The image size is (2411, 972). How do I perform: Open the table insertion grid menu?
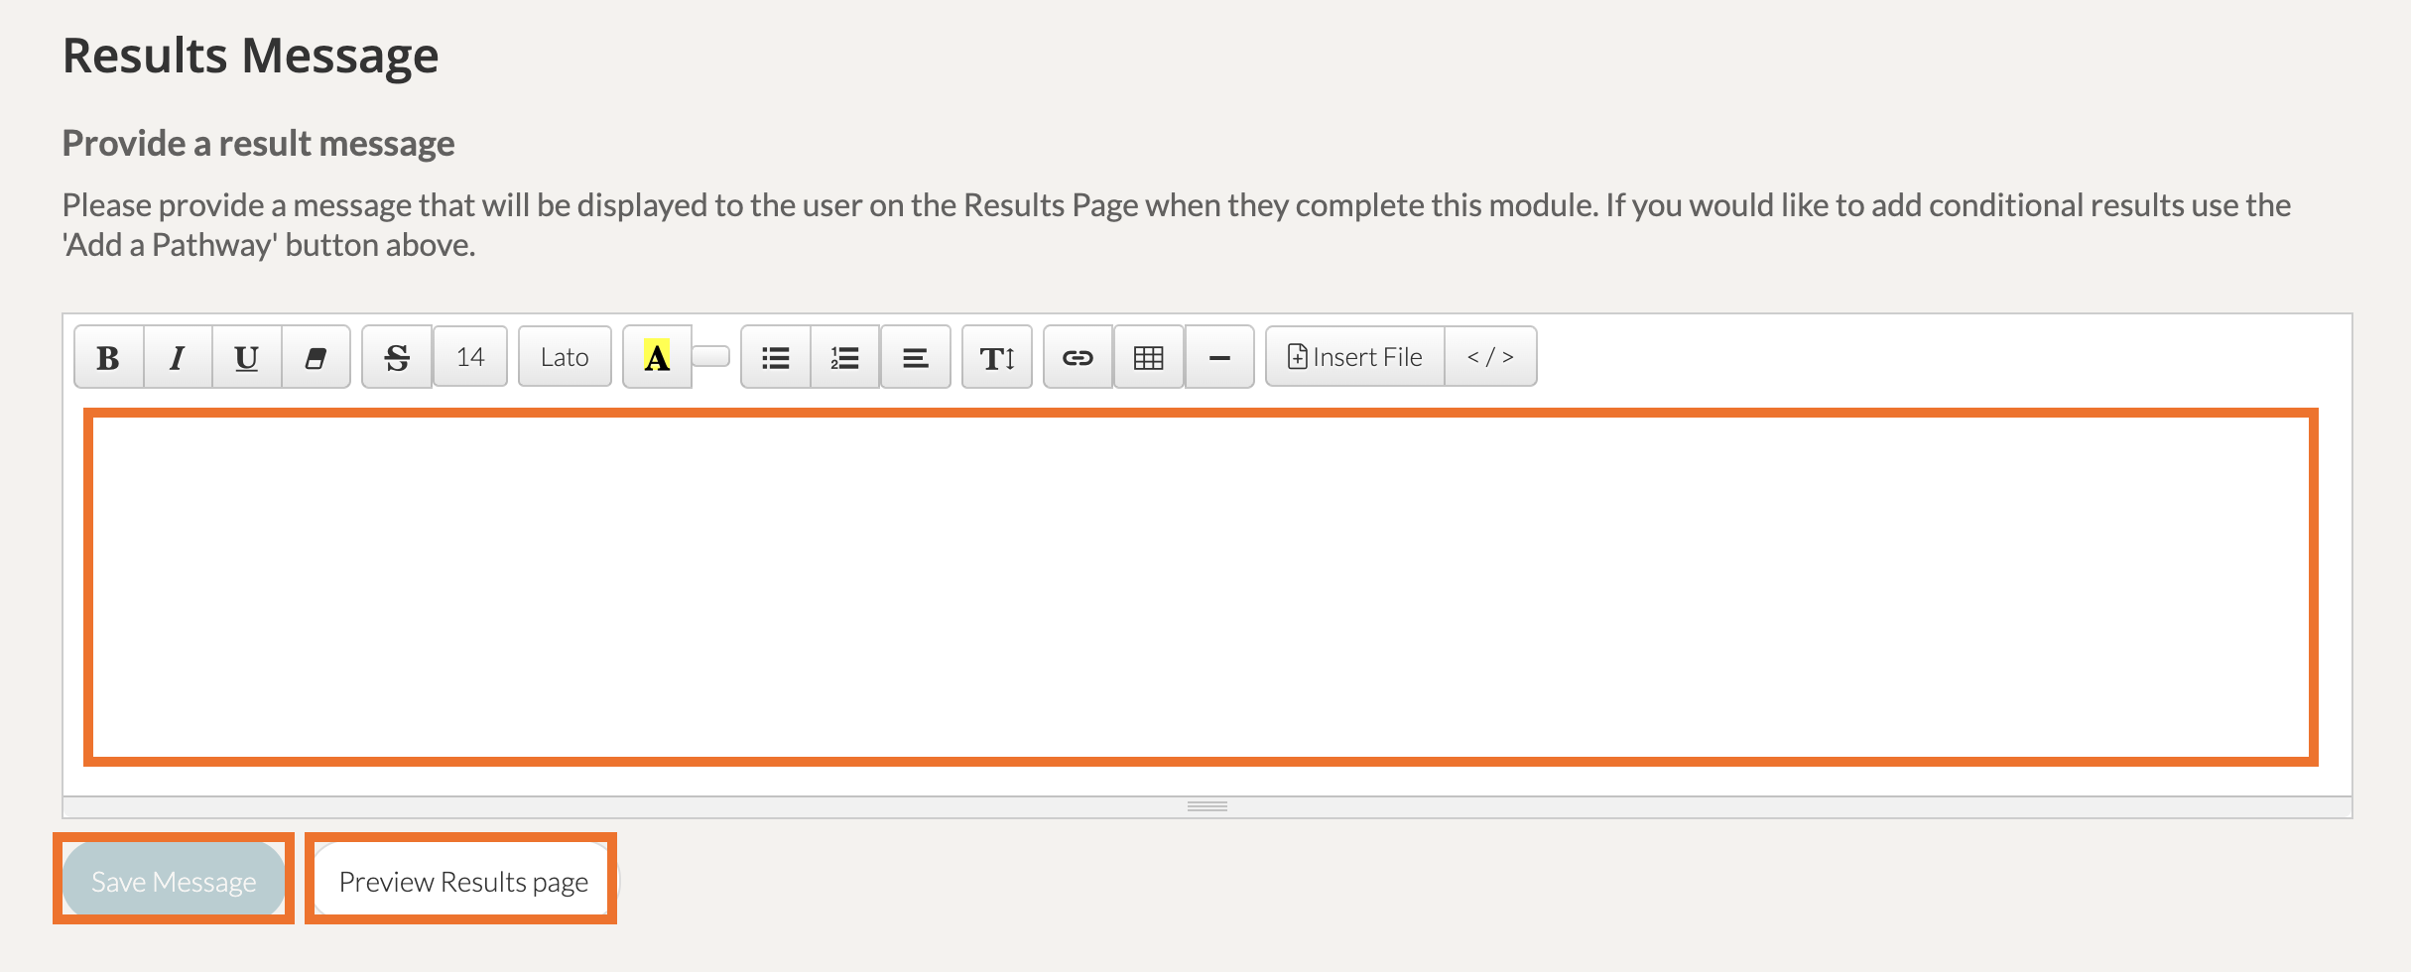[x=1148, y=357]
